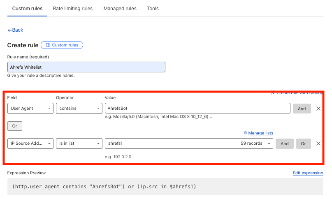Open the Rate limiting rules tab
Image resolution: width=332 pixels, height=199 pixels.
coord(73,9)
